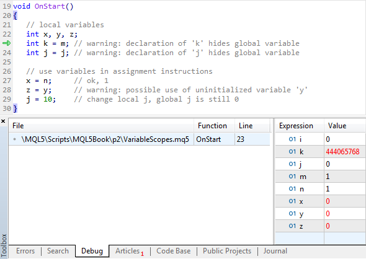Open the Public Projects tab

point(227,251)
